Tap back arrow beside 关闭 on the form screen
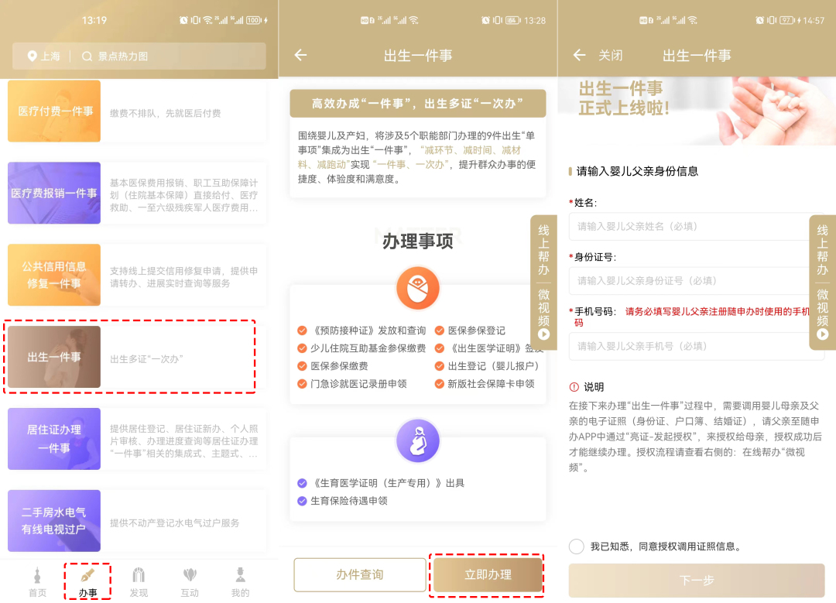836x603 pixels. 579,55
